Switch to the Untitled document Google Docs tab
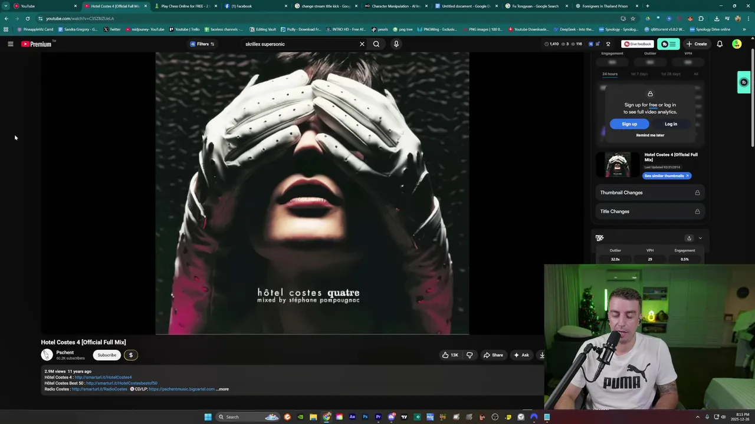The height and width of the screenshot is (424, 755). (x=465, y=6)
